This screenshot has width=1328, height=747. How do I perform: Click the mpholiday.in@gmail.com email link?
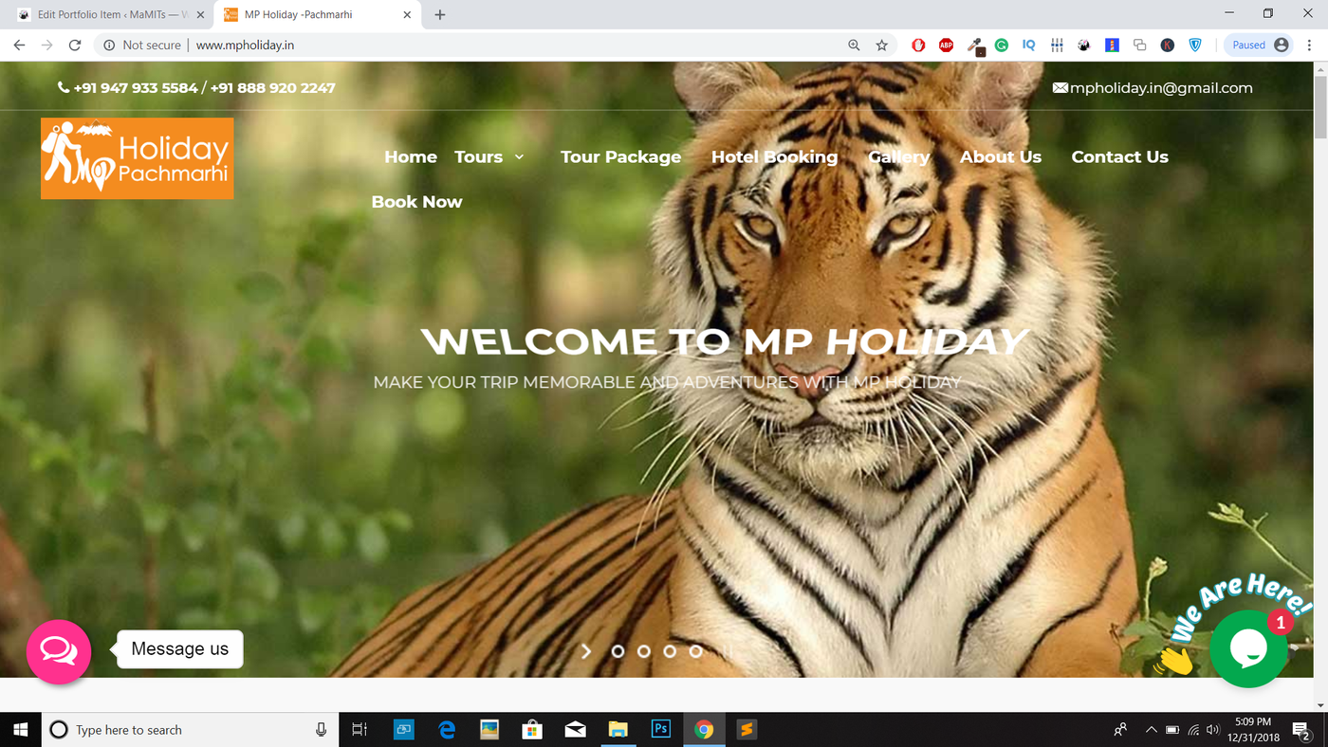tap(1160, 88)
